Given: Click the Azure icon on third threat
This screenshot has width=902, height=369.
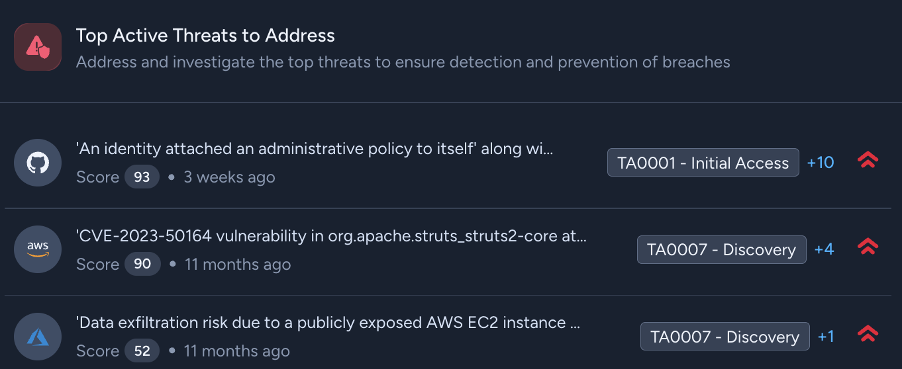Looking at the screenshot, I should coord(38,337).
